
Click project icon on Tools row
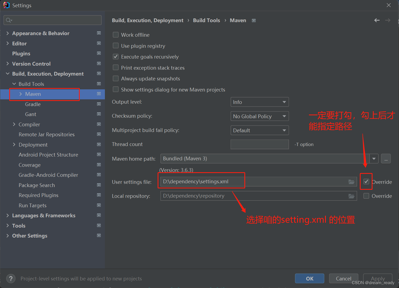(x=99, y=225)
